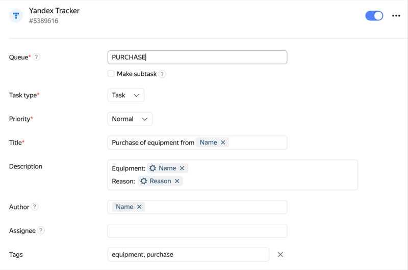Toggle the Yandex Tracker integration switch off
The height and width of the screenshot is (270, 408).
pos(374,16)
